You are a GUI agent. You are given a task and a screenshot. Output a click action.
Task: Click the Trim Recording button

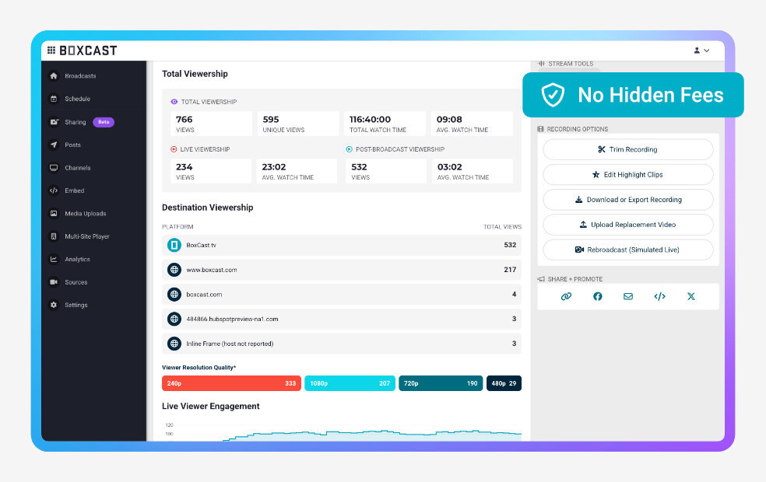(x=627, y=149)
